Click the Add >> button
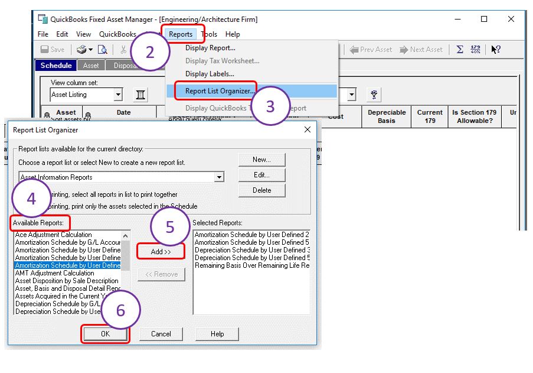This screenshot has width=533, height=373. (161, 252)
